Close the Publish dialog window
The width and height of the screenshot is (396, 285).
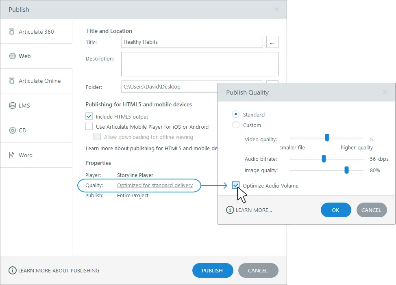click(x=276, y=9)
